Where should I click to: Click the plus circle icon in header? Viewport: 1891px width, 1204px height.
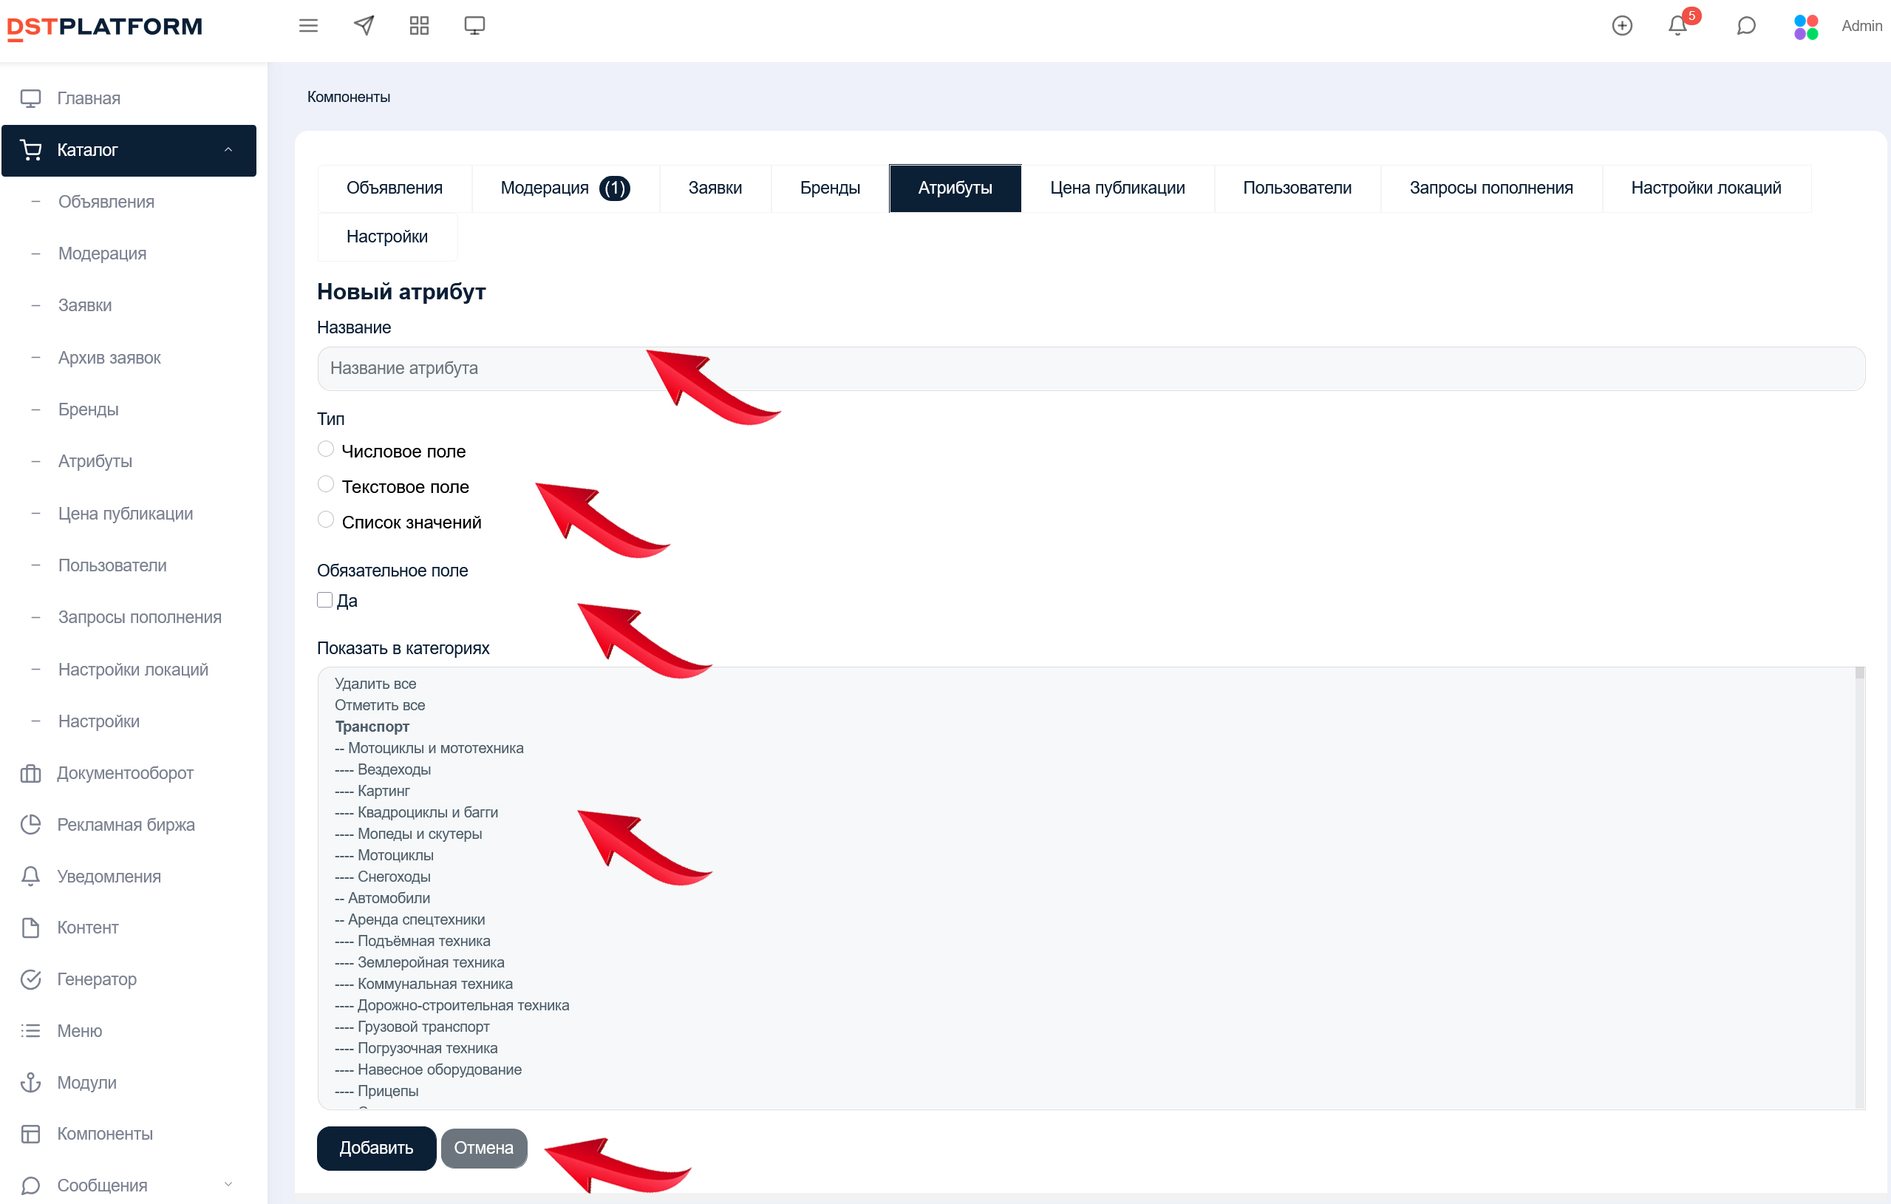coord(1621,26)
